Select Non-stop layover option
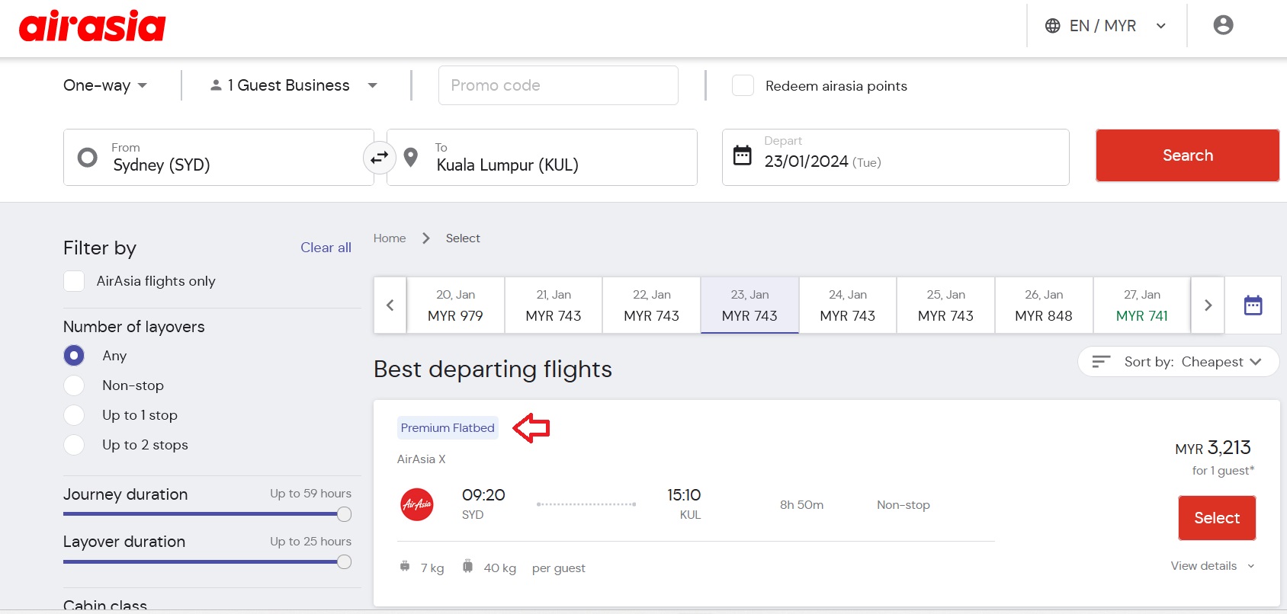 click(x=74, y=385)
